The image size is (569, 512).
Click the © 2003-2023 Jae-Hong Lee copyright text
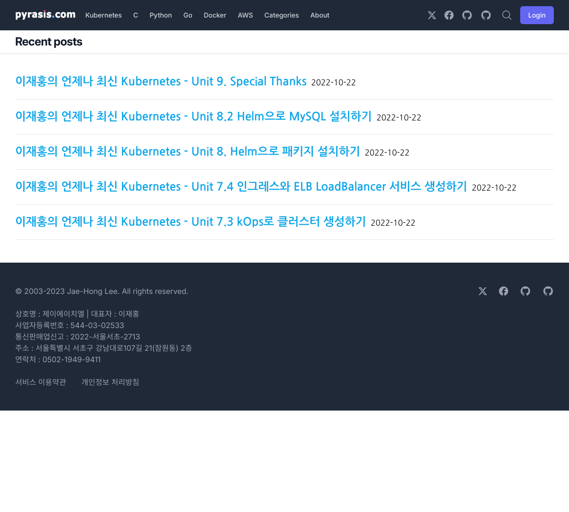click(102, 291)
